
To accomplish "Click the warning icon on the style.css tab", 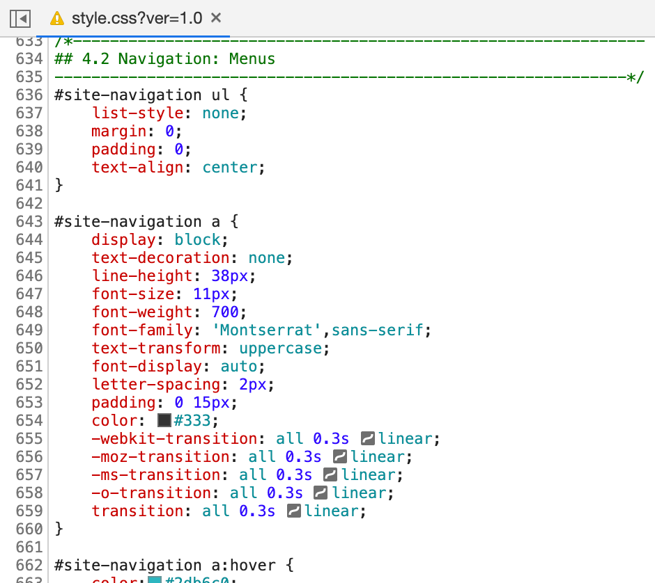I will coord(57,18).
